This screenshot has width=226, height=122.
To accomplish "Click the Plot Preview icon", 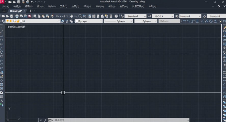I will (x=21, y=16).
